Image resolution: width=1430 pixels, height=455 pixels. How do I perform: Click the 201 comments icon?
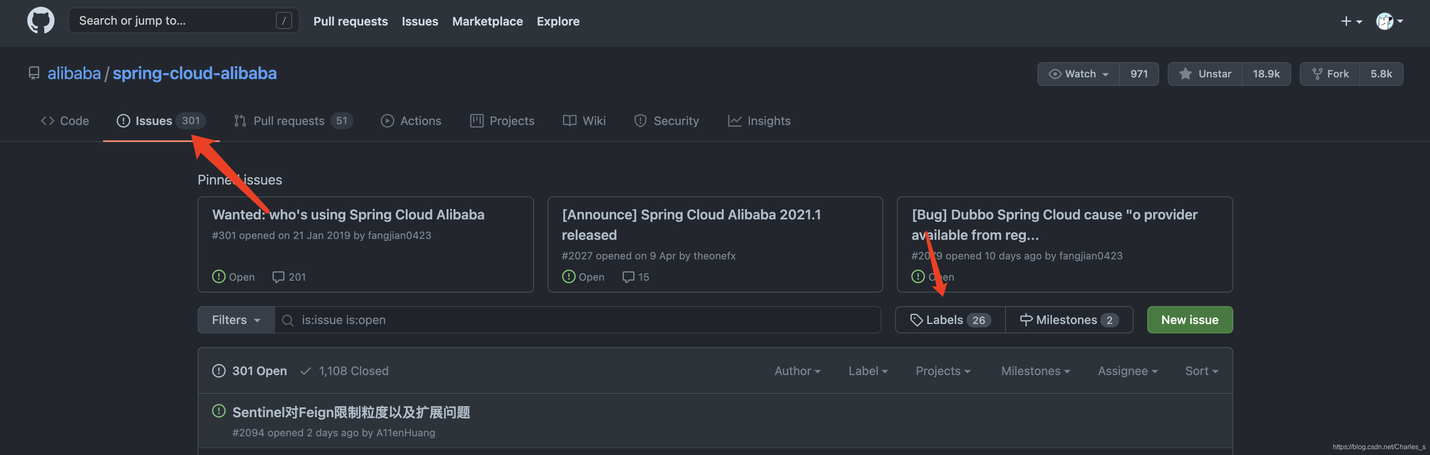pos(278,276)
